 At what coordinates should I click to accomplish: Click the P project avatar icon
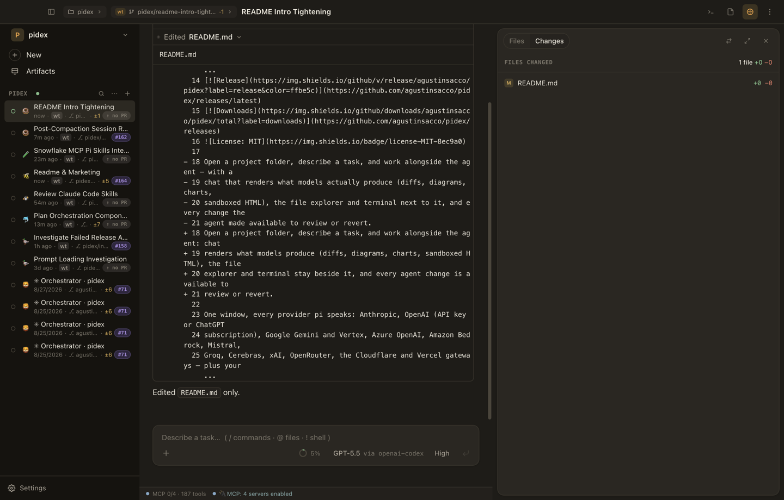[17, 35]
